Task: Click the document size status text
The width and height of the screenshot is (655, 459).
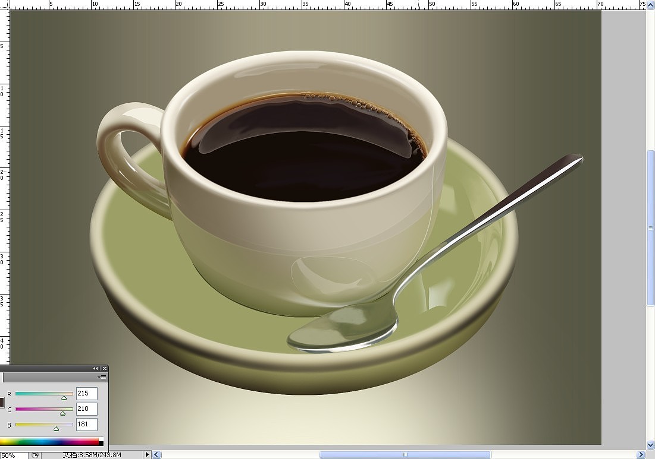Action: pos(92,455)
